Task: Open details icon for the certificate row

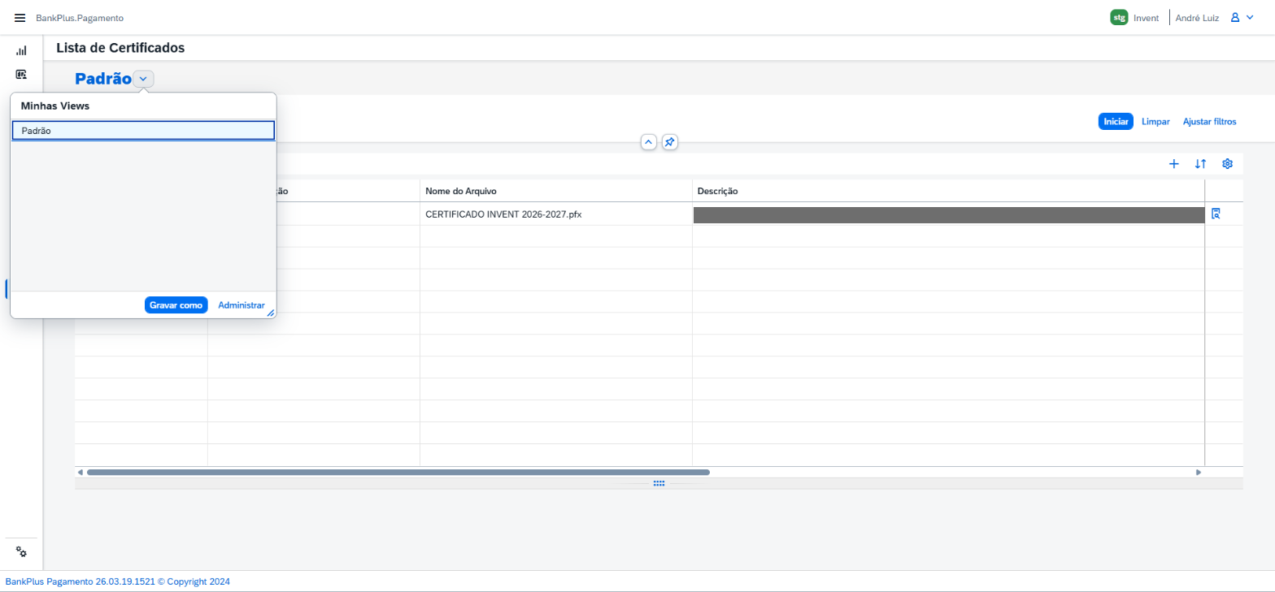Action: pos(1216,214)
